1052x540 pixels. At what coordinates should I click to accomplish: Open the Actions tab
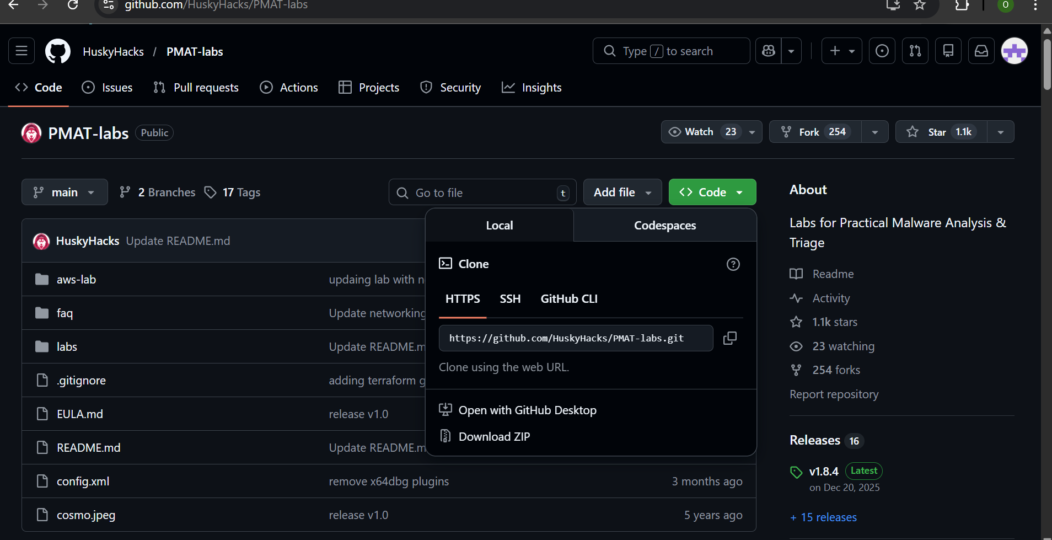289,88
